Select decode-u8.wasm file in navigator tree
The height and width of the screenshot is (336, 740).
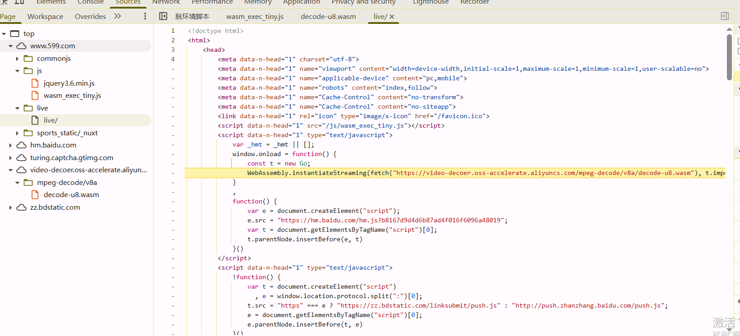coord(71,195)
